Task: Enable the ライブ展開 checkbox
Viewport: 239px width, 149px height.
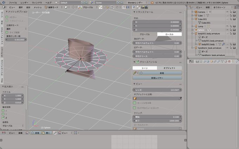Action: coord(7,32)
